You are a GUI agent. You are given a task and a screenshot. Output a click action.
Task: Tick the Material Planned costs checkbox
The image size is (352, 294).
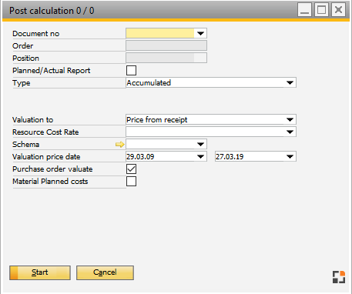pos(131,181)
